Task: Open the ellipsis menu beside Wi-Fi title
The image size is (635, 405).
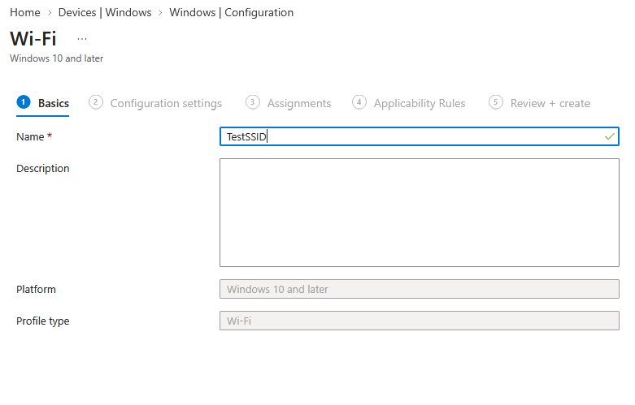Action: click(82, 39)
